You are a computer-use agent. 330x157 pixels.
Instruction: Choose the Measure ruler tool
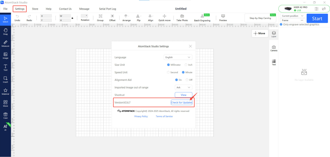[x=5, y=43]
